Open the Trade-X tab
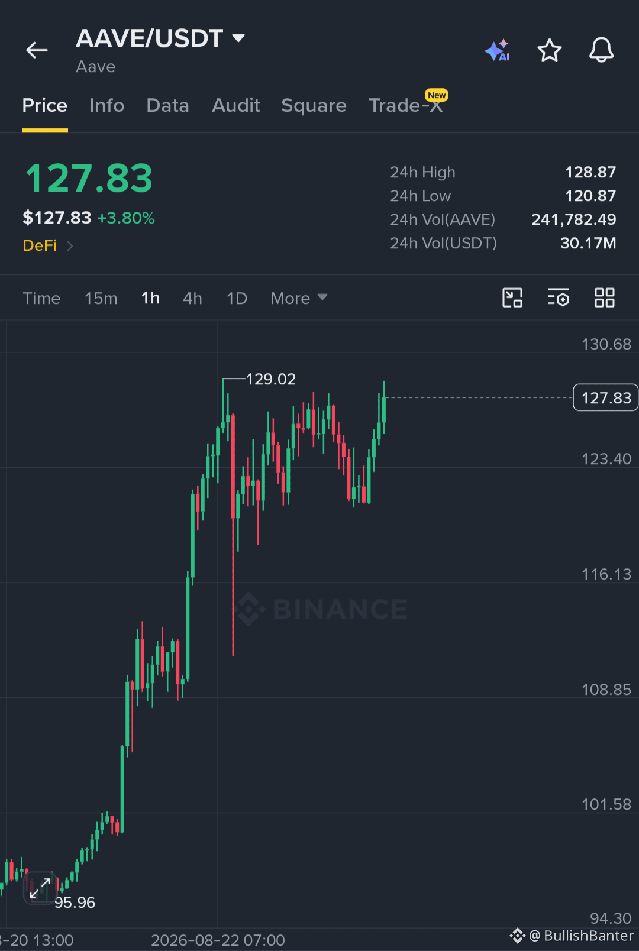The width and height of the screenshot is (639, 951). 406,106
